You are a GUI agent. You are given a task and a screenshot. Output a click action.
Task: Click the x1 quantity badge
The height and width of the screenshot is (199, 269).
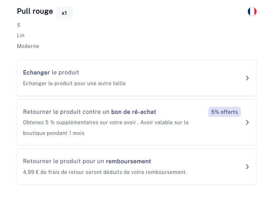coord(64,13)
